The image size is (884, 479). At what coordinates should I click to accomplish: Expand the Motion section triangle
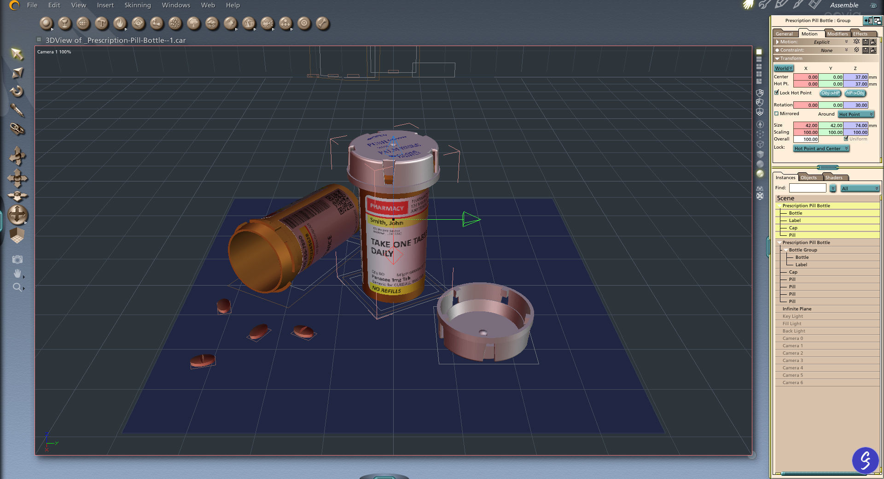click(777, 42)
